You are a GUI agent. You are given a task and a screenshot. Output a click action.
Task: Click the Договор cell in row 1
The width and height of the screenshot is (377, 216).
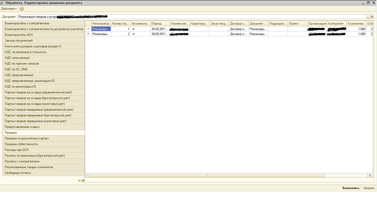(239, 29)
